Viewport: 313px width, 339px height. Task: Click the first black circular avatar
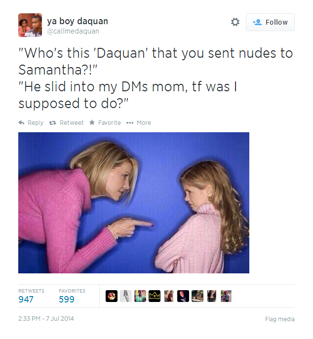click(112, 296)
